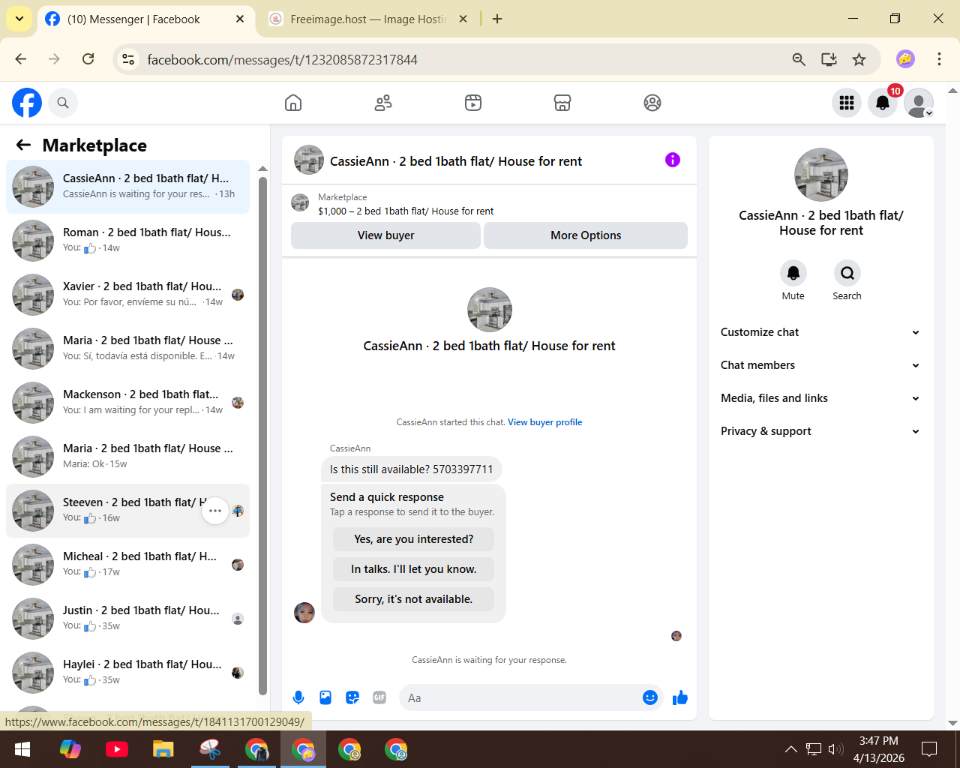This screenshot has height=768, width=960.
Task: Open the account profile avatar menu
Action: coord(919,103)
